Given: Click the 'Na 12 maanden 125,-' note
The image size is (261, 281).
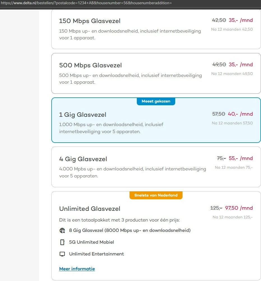Looking at the screenshot, I should point(232,217).
